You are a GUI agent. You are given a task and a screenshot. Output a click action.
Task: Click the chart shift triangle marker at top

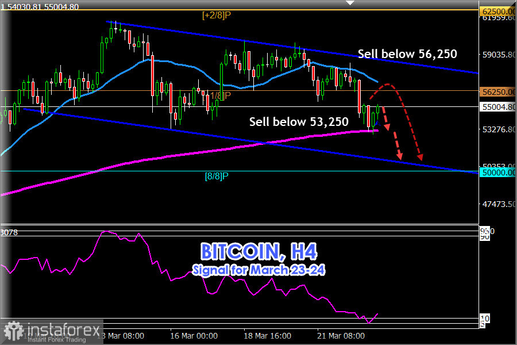350,3
